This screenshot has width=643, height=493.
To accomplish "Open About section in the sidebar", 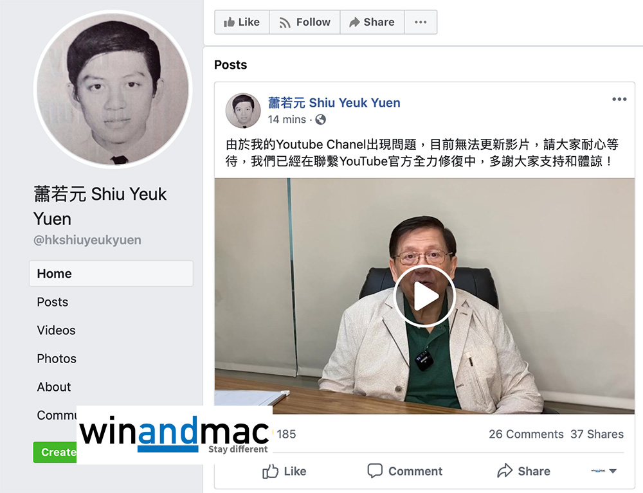I will tap(54, 387).
